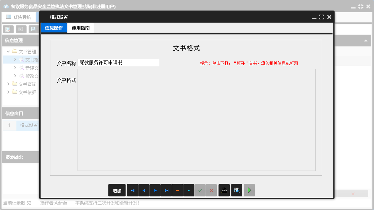Viewport: 374px width, 210px height.
Task: Jump to the first record
Action: pos(133,190)
